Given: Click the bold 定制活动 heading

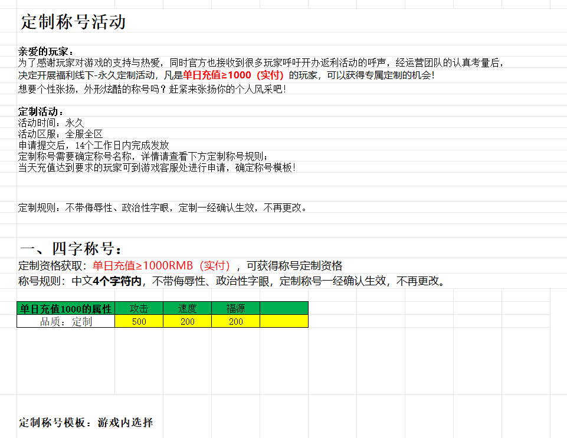Looking at the screenshot, I should point(41,112).
